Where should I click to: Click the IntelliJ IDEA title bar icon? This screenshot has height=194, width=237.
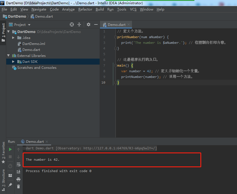(x=3, y=3)
